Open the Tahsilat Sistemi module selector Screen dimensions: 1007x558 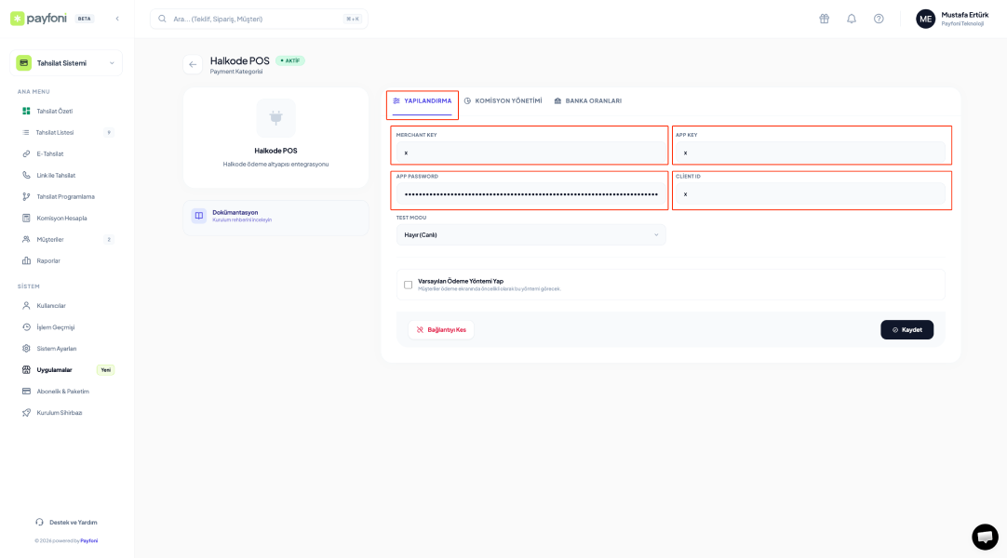click(66, 63)
